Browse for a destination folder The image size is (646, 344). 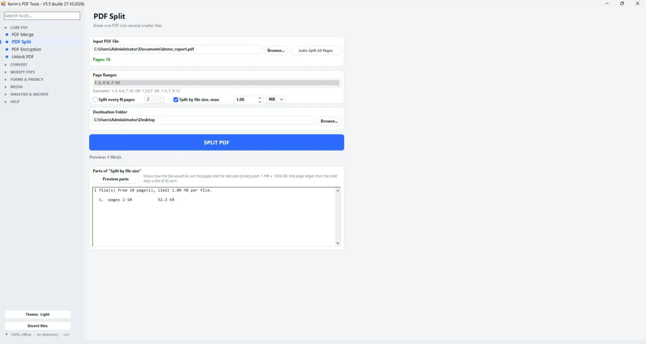tap(329, 121)
